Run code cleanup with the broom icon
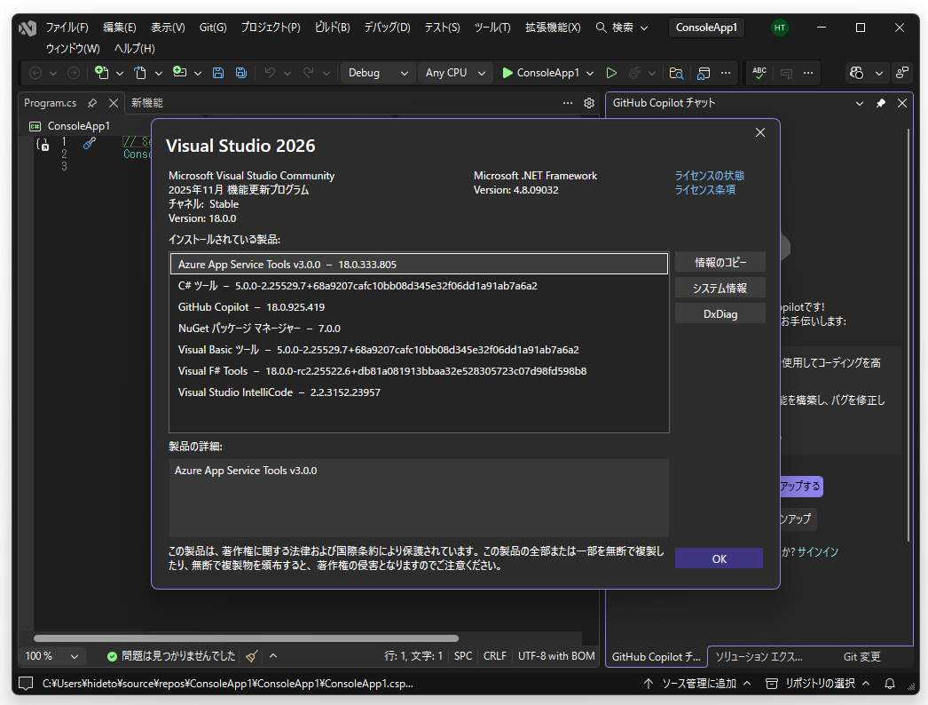The image size is (928, 705). click(x=253, y=655)
